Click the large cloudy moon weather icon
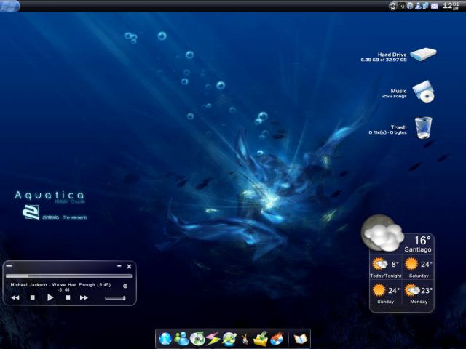 (x=382, y=233)
